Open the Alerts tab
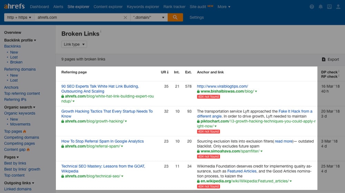Screen dimensions: 345x193 58,7
